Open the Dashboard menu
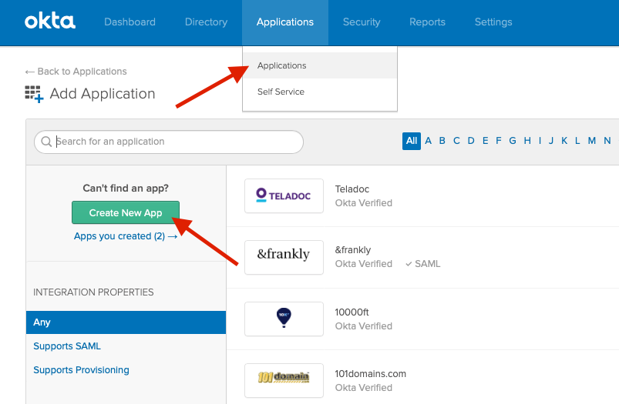619x404 pixels. [x=130, y=22]
